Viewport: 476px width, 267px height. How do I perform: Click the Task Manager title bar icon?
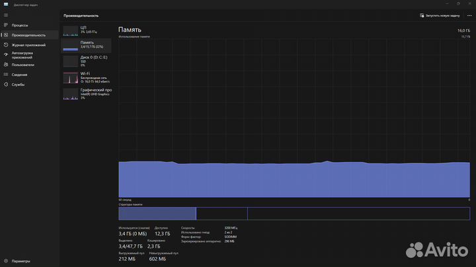click(x=4, y=3)
